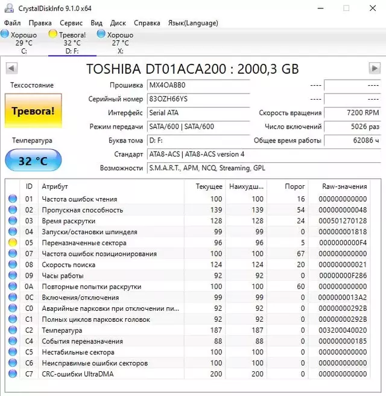The height and width of the screenshot is (396, 386).
Task: Click the SATA/600 transfer mode field
Action: [198, 127]
